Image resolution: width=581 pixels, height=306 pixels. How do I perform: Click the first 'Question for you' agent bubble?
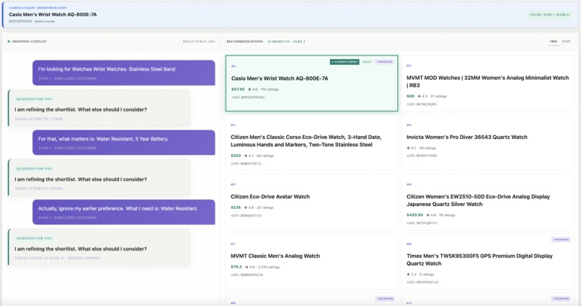click(x=99, y=108)
